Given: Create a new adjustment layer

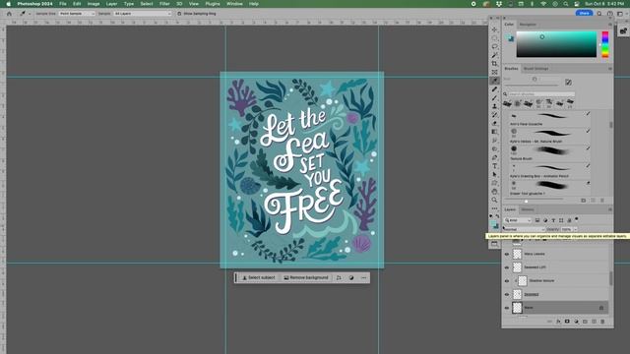Looking at the screenshot, I should [x=576, y=322].
